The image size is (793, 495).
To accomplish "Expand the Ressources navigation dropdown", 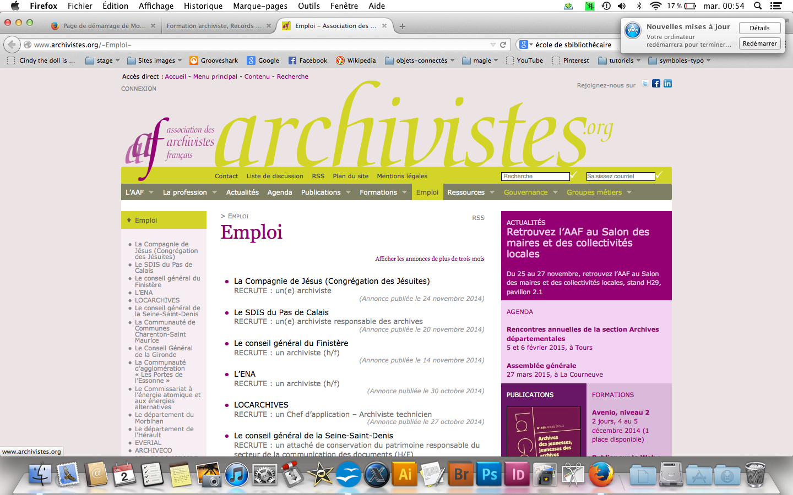I will click(492, 193).
